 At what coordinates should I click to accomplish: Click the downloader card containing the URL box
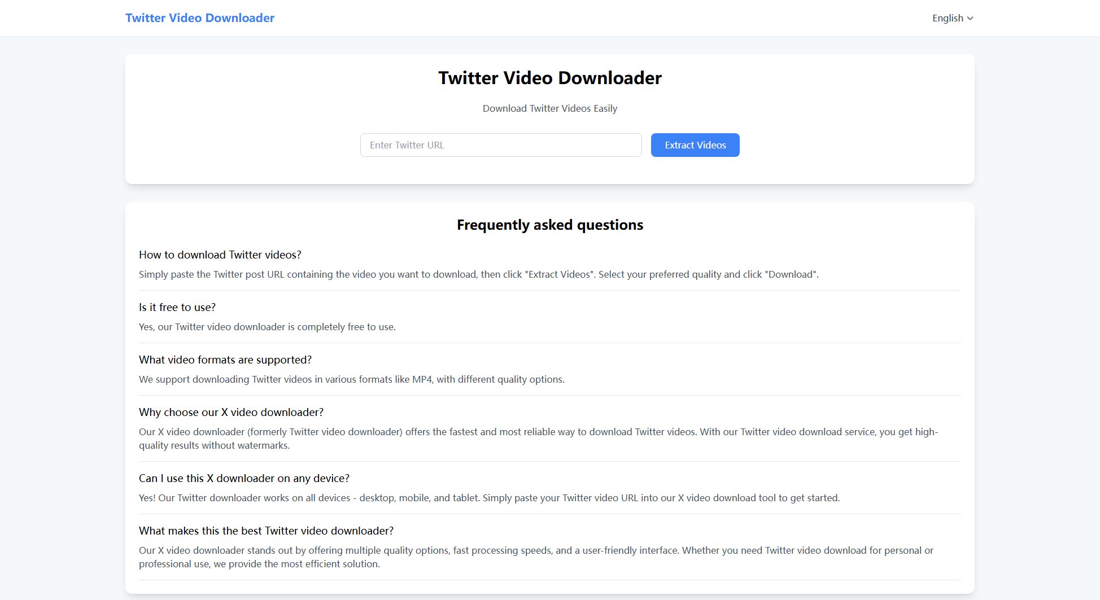[549, 119]
